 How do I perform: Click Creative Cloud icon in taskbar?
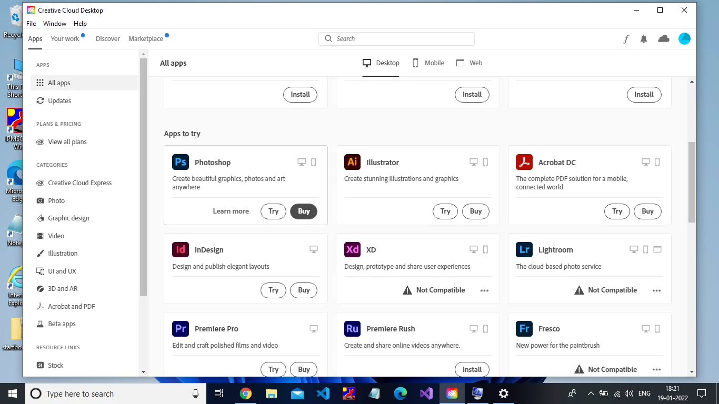point(452,393)
